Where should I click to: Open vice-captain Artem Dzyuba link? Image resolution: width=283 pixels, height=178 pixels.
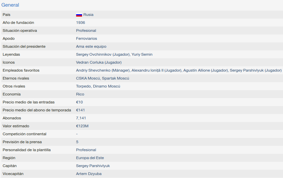[x=89, y=174]
